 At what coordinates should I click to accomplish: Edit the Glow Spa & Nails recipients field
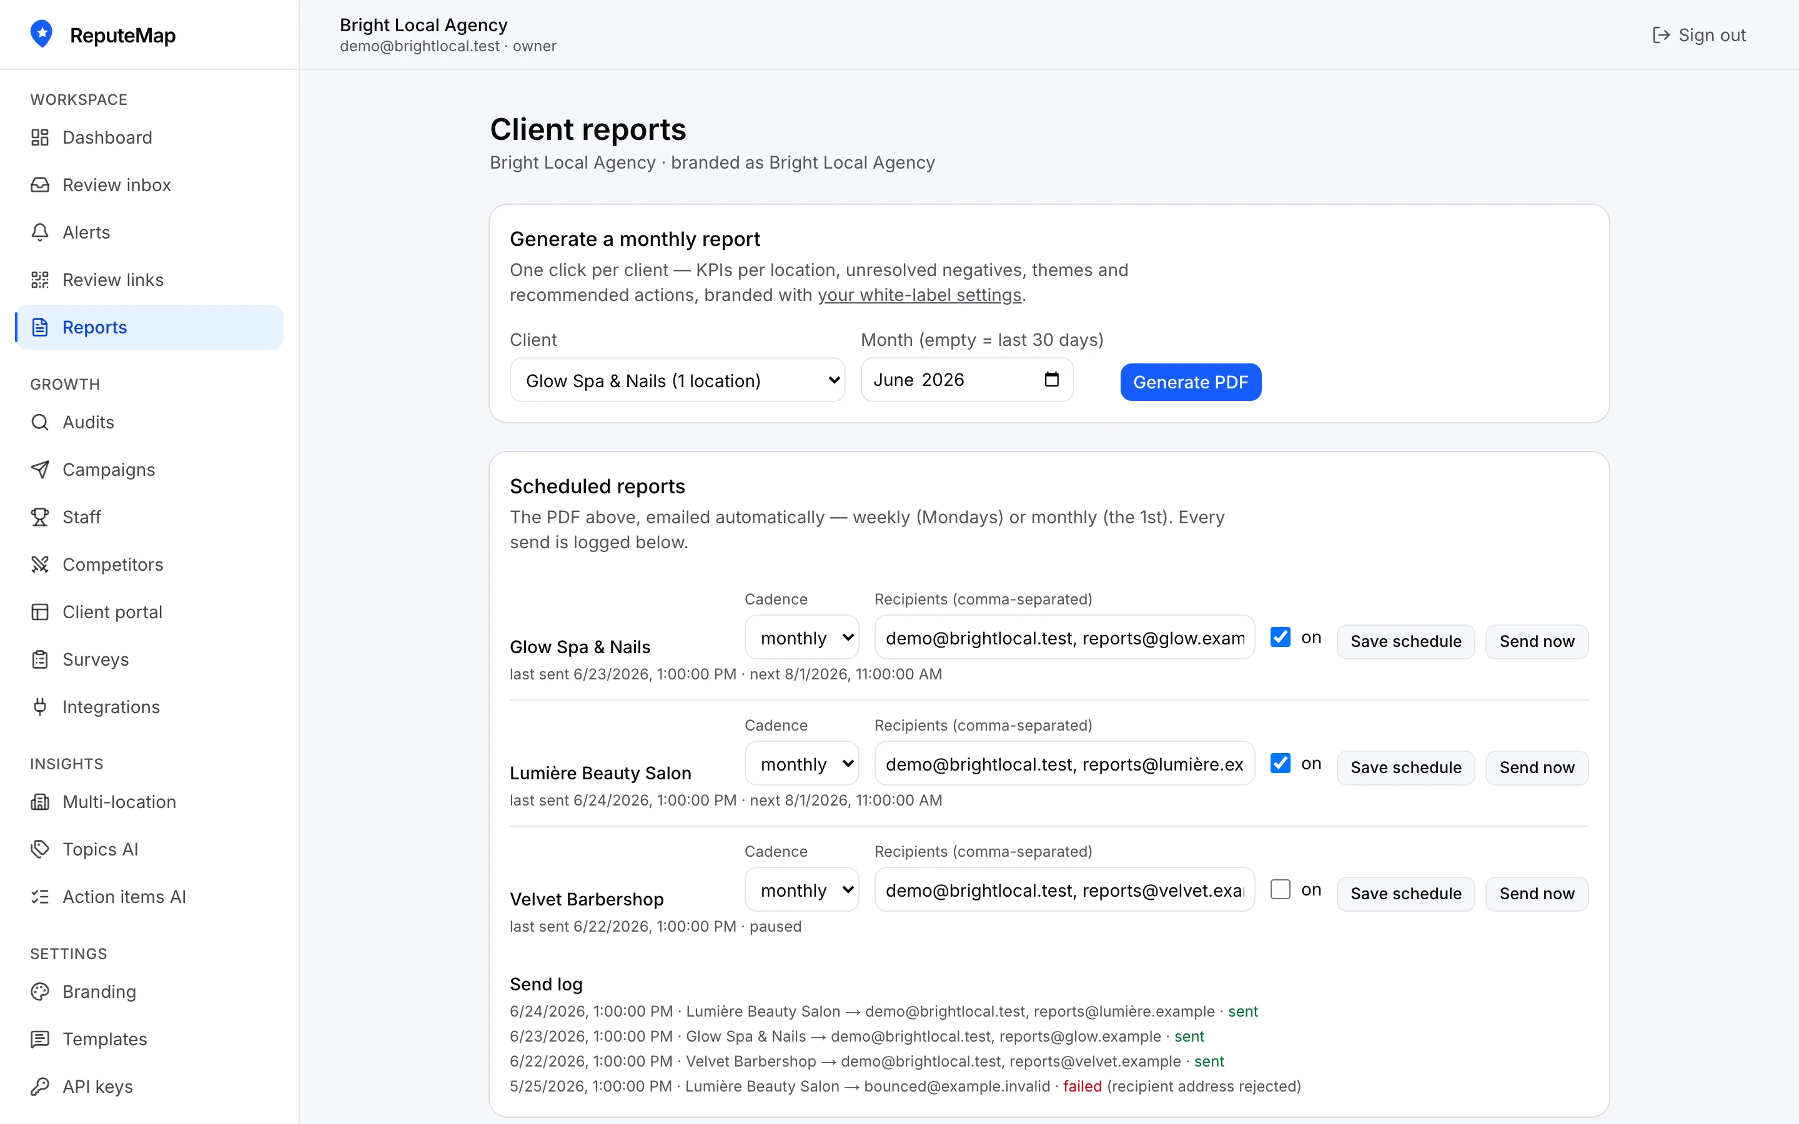pos(1064,638)
